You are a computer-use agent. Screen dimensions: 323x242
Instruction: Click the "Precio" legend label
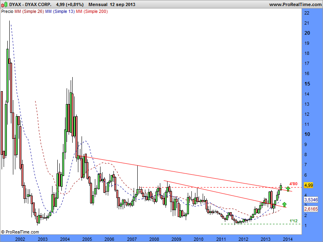coord(7,12)
